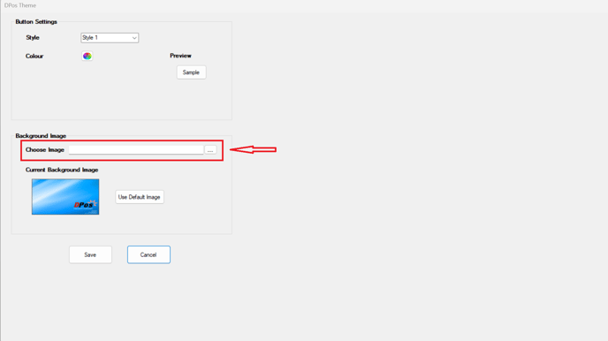The height and width of the screenshot is (341, 608).
Task: Focus the Choose Image path field
Action: [136, 150]
